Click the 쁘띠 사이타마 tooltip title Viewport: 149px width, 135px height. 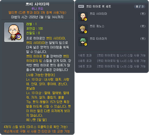coord(37,4)
